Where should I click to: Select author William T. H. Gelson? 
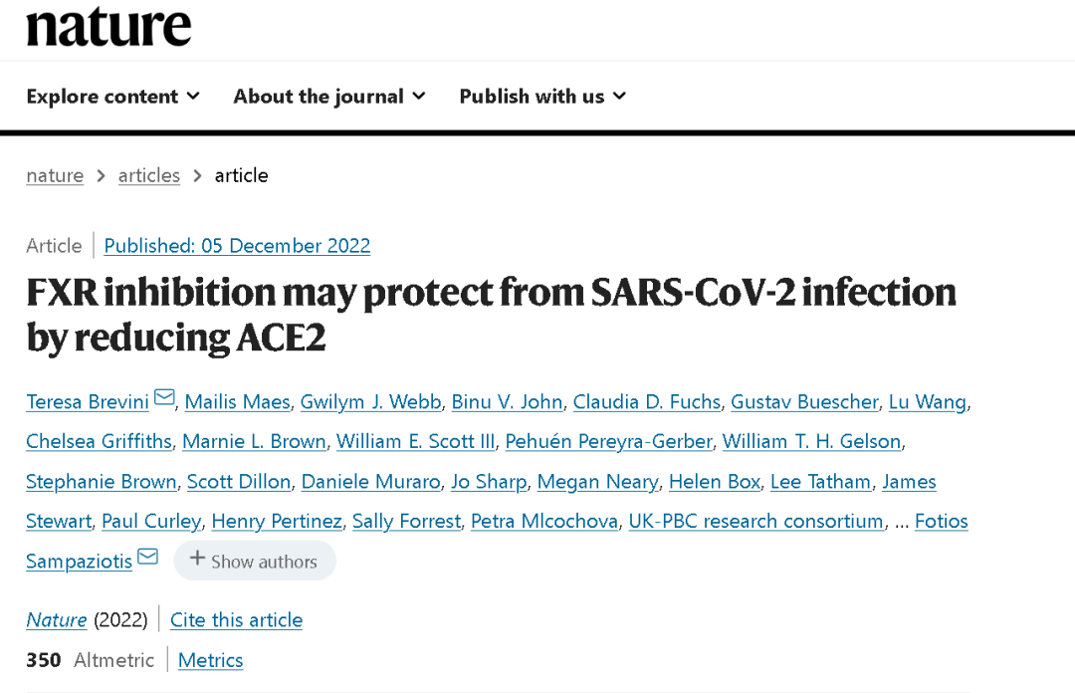[x=812, y=442]
